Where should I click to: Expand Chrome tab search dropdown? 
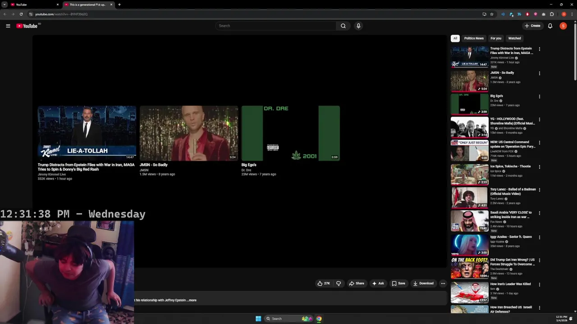pyautogui.click(x=4, y=4)
